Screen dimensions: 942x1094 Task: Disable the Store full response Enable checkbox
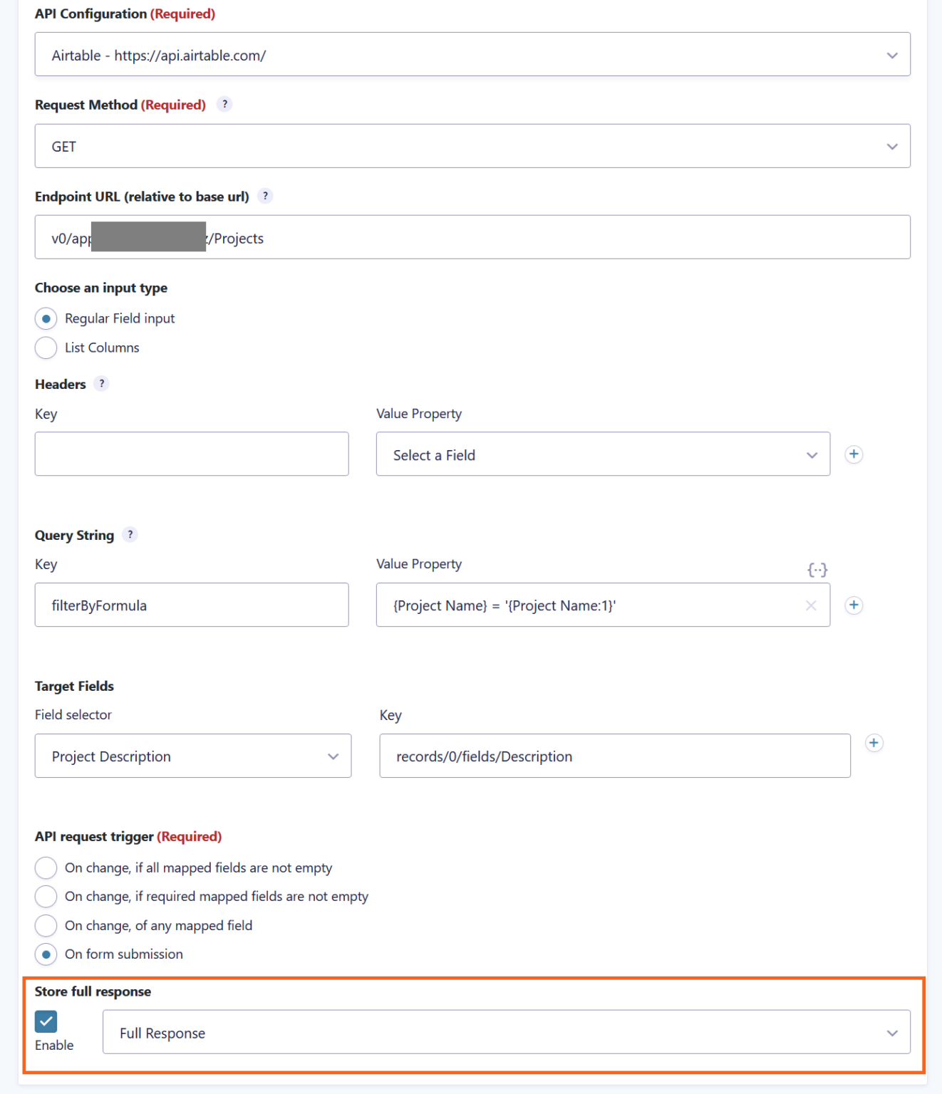coord(46,1021)
